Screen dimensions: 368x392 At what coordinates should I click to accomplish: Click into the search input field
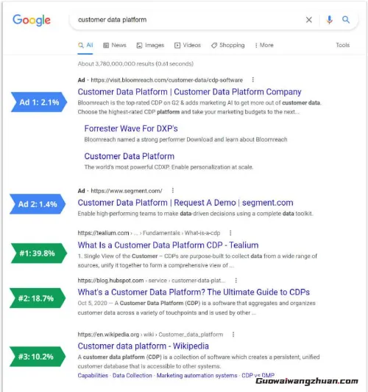click(190, 20)
